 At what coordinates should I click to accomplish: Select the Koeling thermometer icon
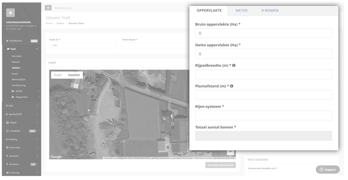[7, 139]
